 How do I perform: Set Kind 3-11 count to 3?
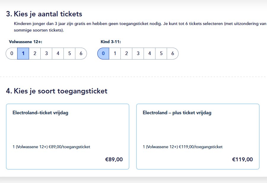[138, 54]
